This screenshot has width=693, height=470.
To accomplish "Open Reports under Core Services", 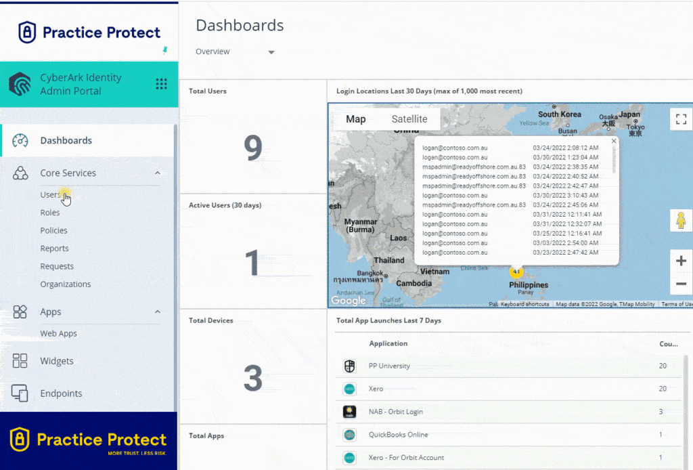I will pyautogui.click(x=54, y=249).
